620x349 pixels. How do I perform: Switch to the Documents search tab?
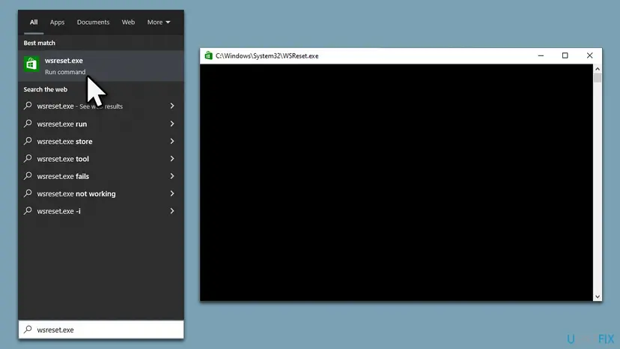point(93,22)
